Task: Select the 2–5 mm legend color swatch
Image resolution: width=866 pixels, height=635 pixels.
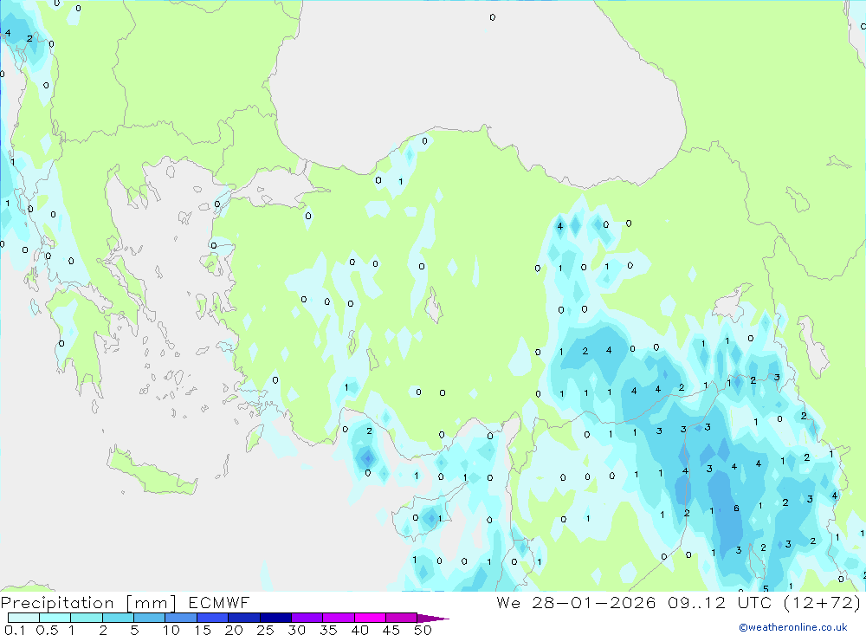Action: tap(118, 618)
